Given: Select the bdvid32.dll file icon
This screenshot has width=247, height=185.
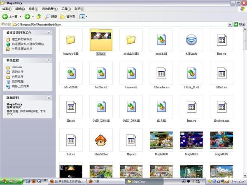Looking at the screenshot, I should tap(71, 74).
